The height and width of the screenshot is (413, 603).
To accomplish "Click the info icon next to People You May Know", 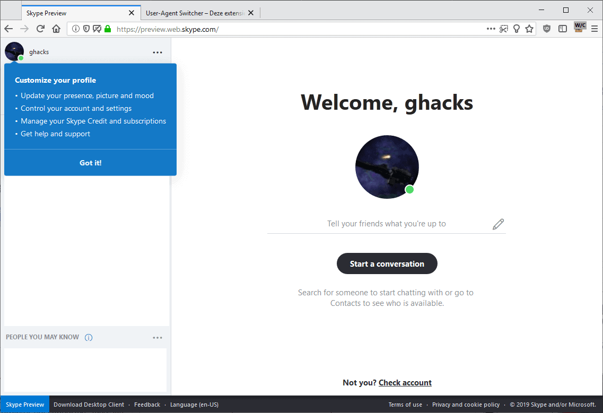I will click(89, 338).
